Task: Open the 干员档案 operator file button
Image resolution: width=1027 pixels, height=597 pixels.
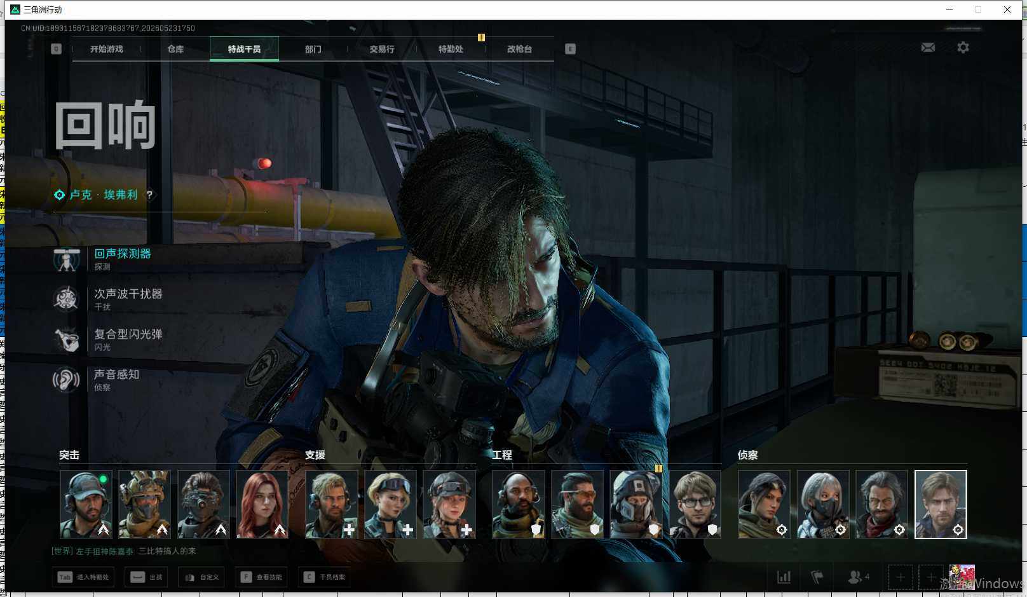Action: pos(324,577)
